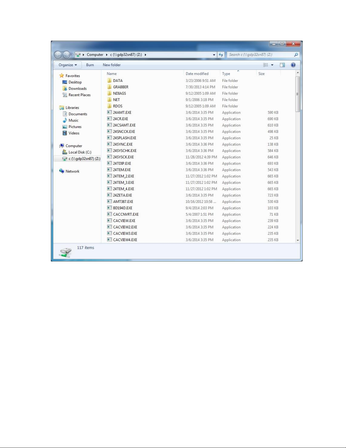This screenshot has width=346, height=448.
Task: Click the Local Disk (C:) drive icon
Action: click(65, 152)
